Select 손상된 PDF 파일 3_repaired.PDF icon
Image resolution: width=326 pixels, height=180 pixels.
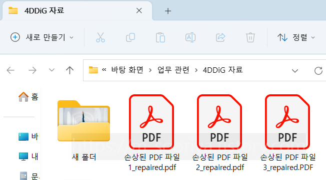click(x=287, y=122)
